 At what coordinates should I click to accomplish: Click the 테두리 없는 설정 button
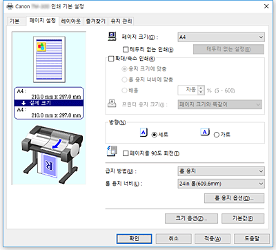point(228,49)
